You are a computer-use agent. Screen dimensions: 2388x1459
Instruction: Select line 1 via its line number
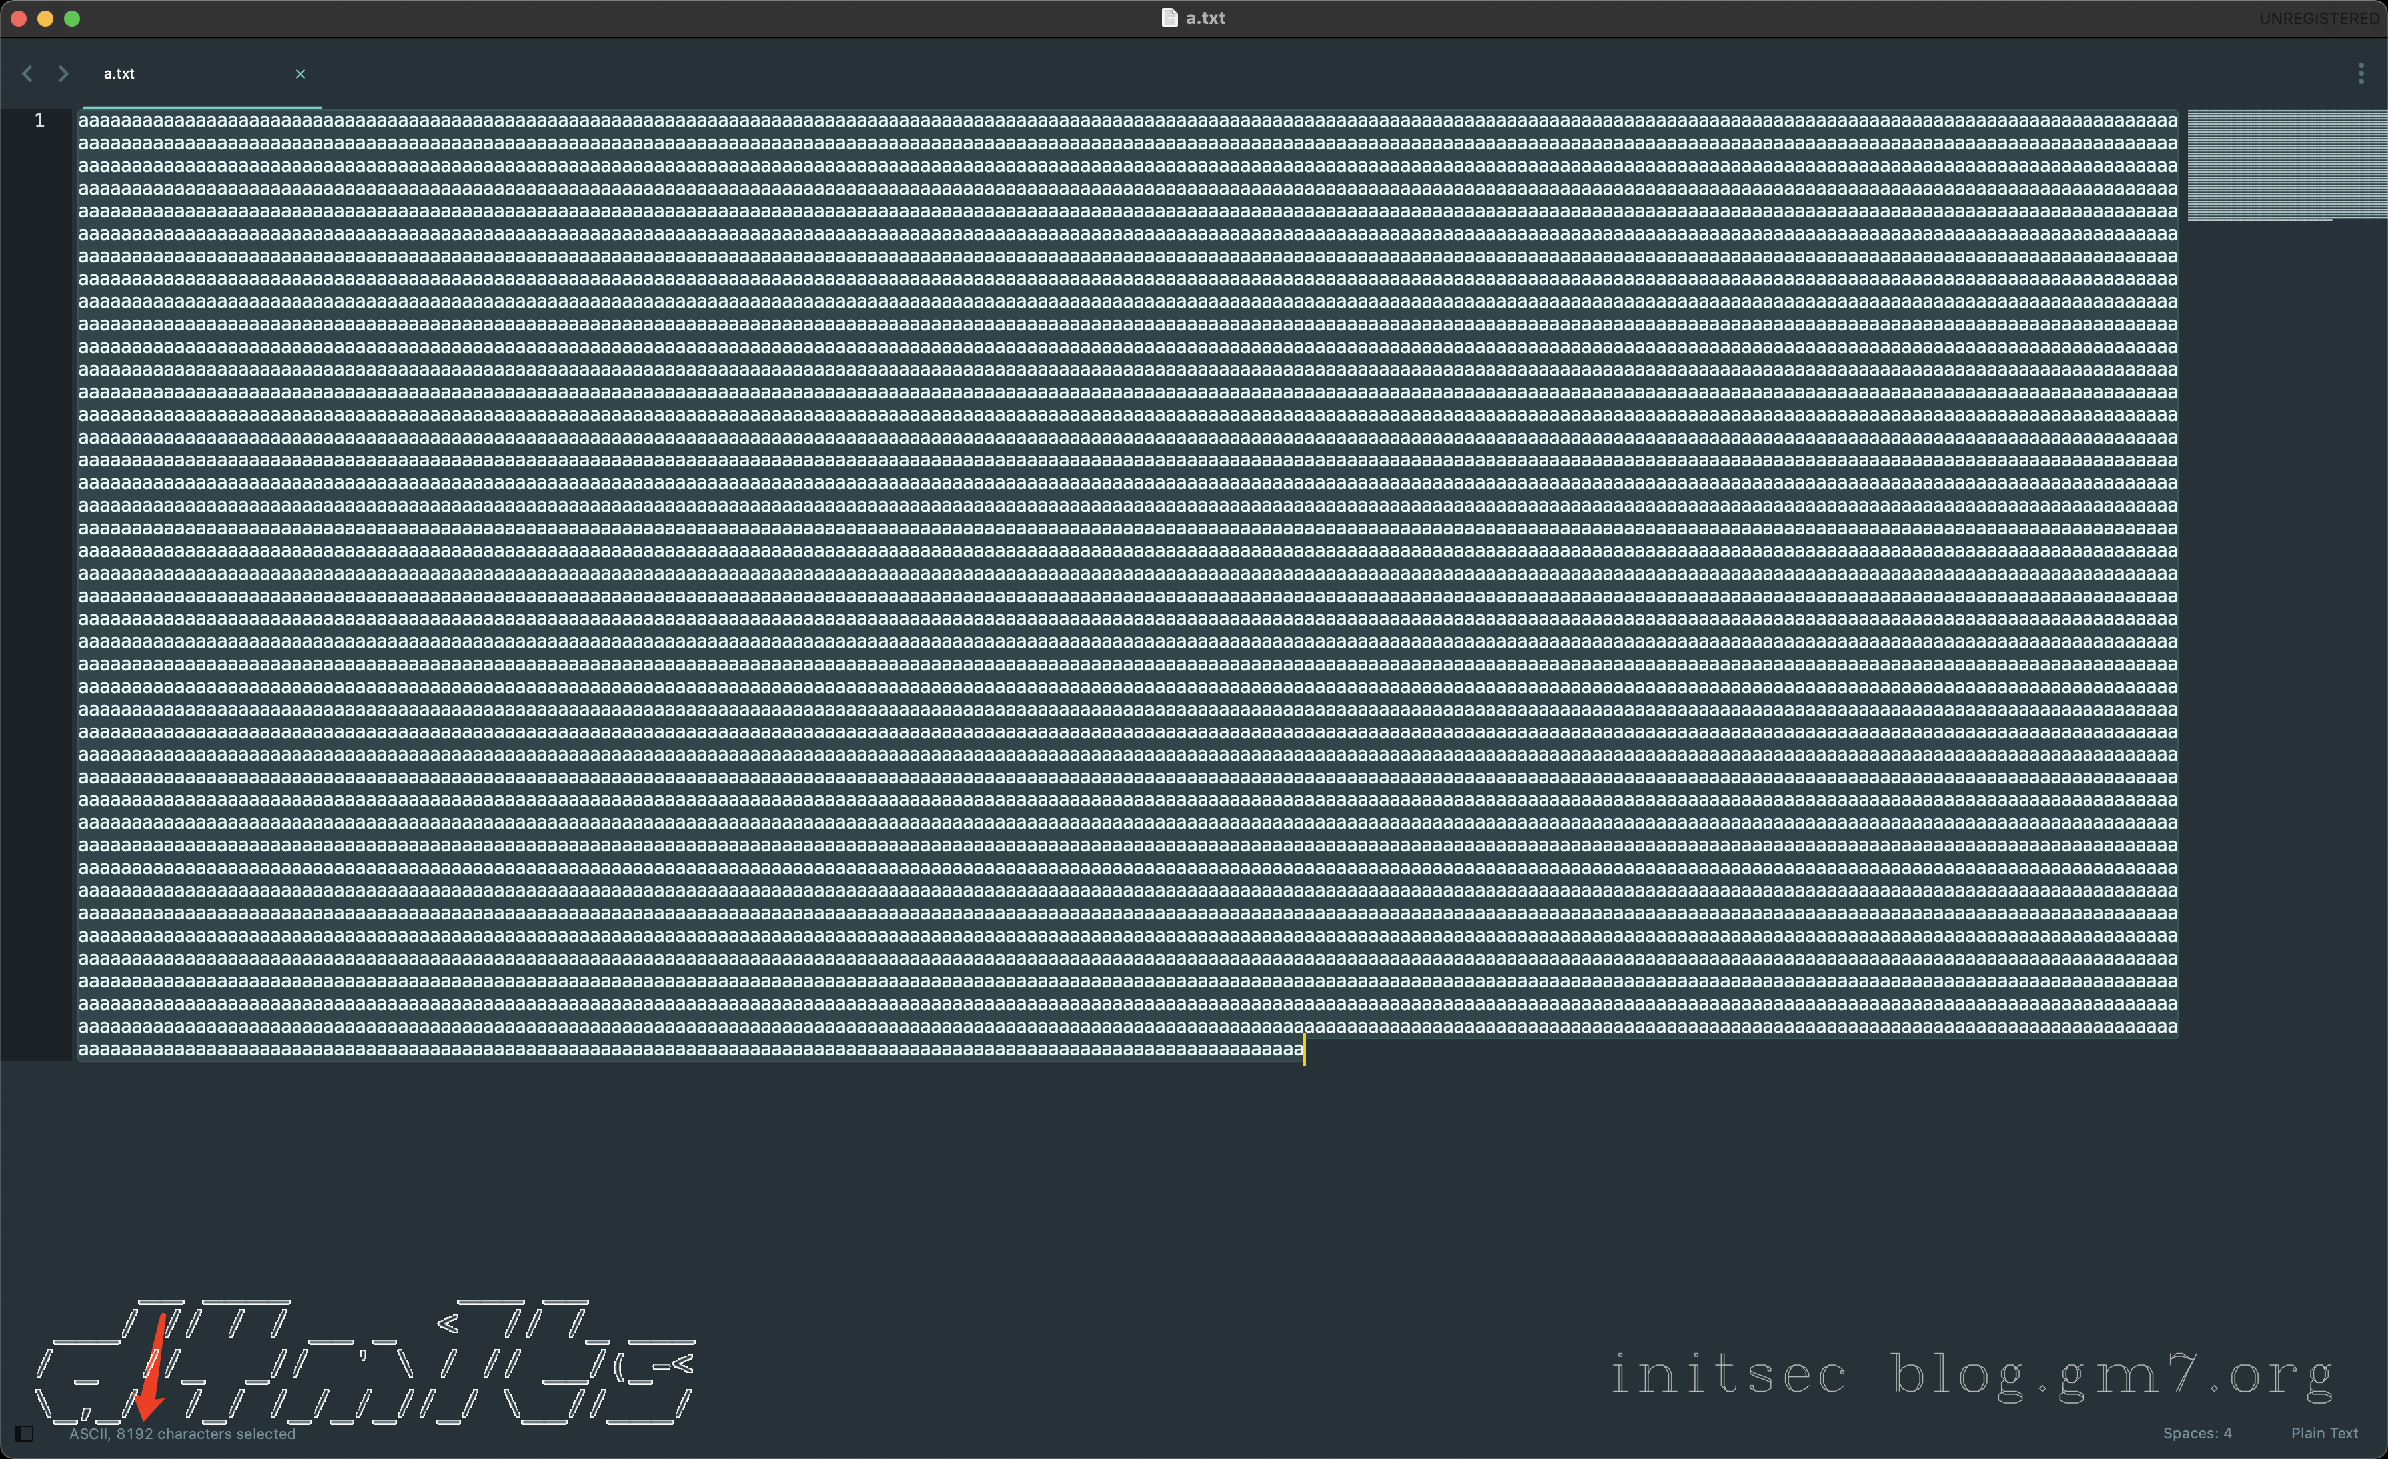tap(40, 120)
